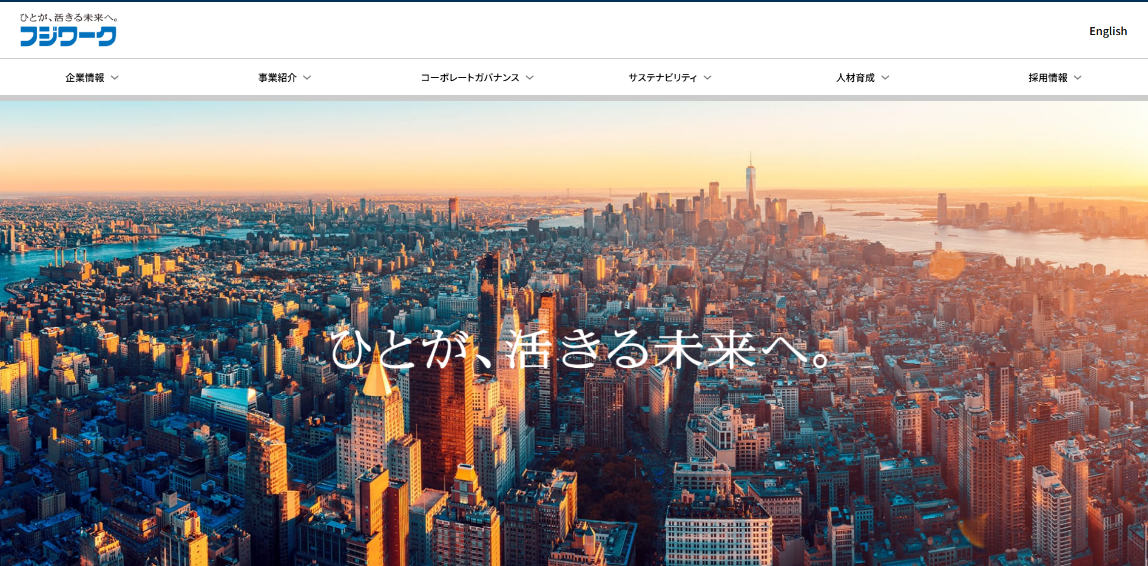Expand the 人材育成 submenu arrow
The image size is (1148, 566).
(885, 78)
